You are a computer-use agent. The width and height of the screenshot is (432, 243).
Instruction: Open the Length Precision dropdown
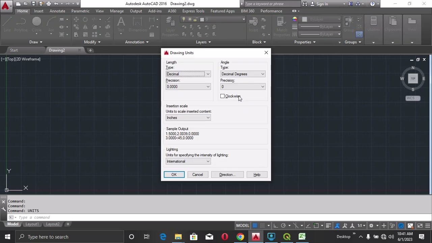188,87
